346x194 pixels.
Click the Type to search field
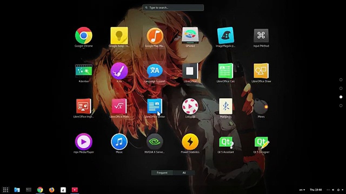(173, 8)
